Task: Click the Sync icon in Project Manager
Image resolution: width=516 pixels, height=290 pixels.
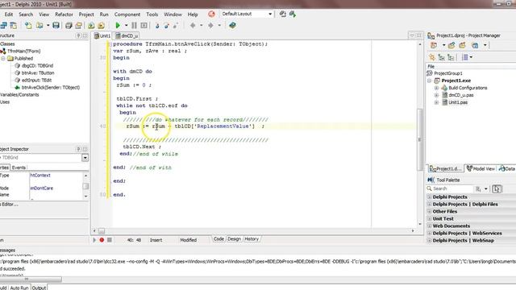Action: (432, 57)
